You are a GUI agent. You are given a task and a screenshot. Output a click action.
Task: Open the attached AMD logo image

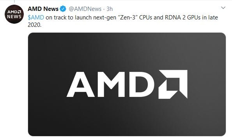[x=127, y=84]
